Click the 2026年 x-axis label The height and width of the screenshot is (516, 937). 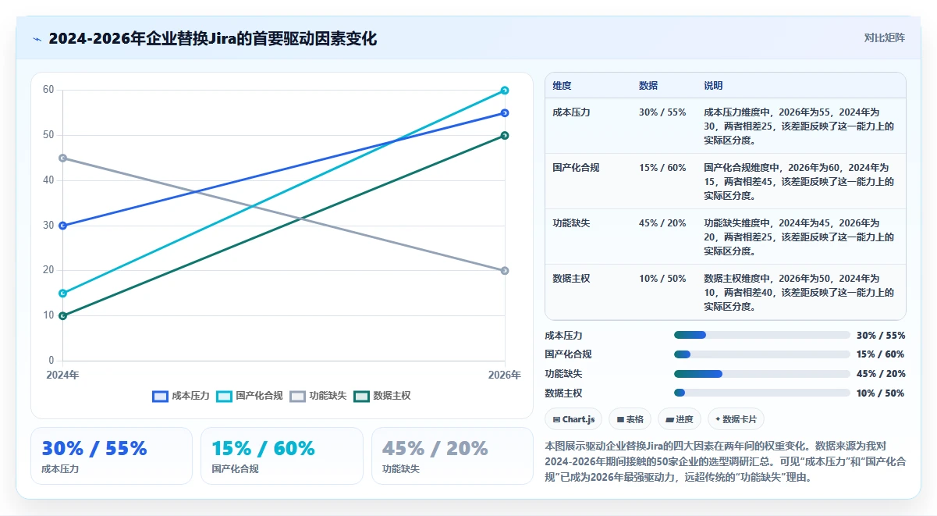[x=505, y=375]
